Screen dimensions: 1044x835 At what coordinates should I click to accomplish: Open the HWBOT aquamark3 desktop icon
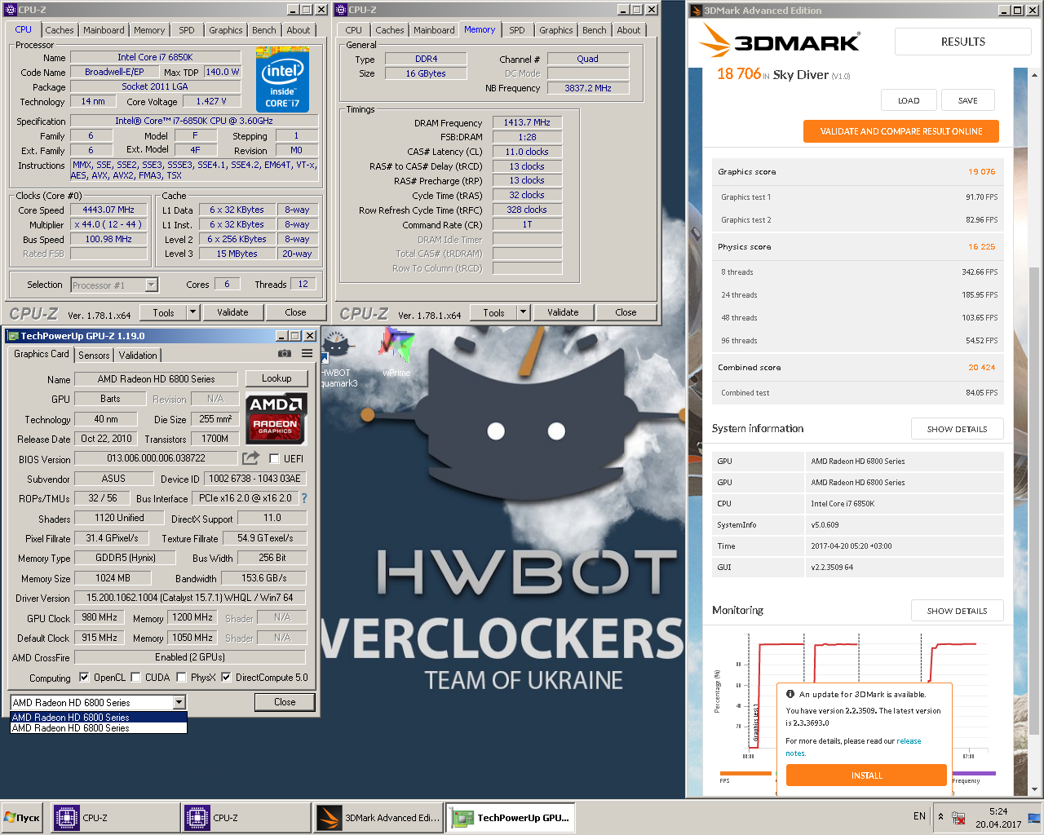pyautogui.click(x=336, y=357)
